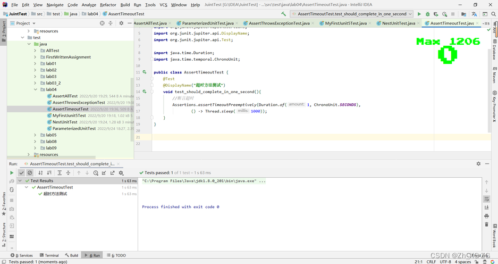Expand all test results icon
Viewport: 498px width, 264px height.
click(60, 172)
